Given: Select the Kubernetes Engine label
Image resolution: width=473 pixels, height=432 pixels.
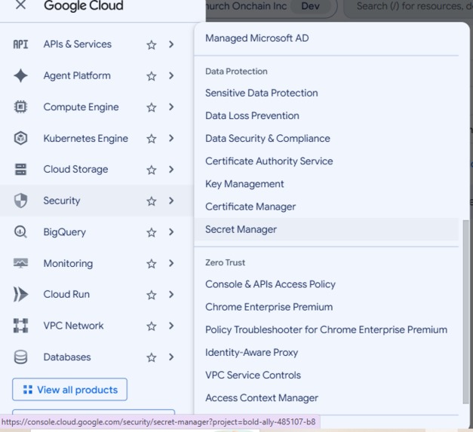Looking at the screenshot, I should [86, 139].
